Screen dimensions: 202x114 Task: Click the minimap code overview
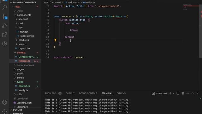[191, 7]
